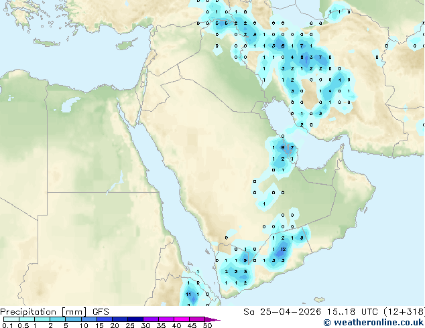Open the weatheronline.co.uk link

(x=373, y=323)
